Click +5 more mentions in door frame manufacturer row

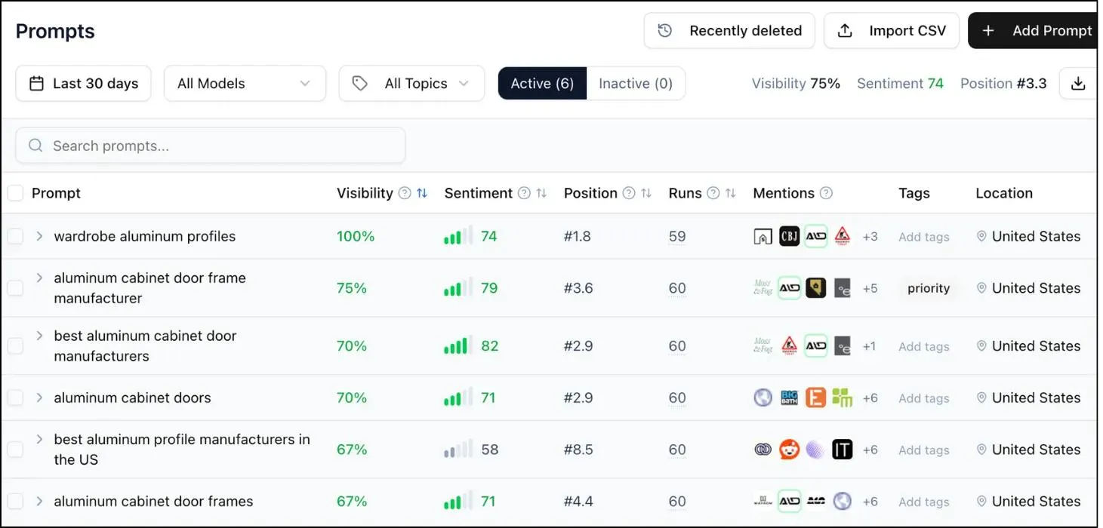[870, 288]
